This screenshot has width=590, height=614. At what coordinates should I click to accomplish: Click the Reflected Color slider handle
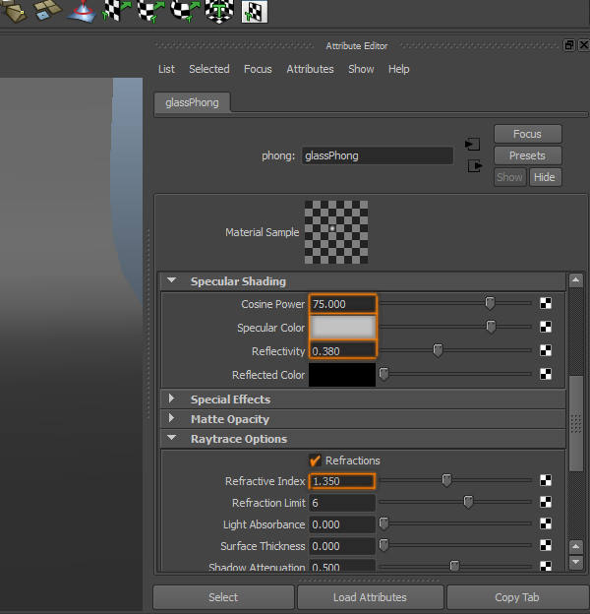tap(383, 374)
